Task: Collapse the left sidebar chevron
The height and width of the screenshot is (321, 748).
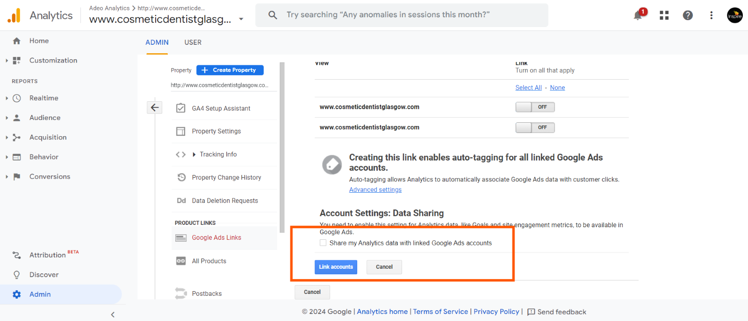Action: pyautogui.click(x=113, y=315)
